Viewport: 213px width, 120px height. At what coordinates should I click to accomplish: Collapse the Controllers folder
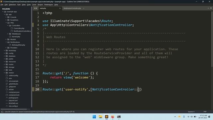click(x=8, y=26)
